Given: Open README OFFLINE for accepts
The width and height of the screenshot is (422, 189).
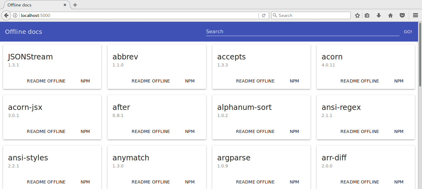Looking at the screenshot, I should pos(255,81).
